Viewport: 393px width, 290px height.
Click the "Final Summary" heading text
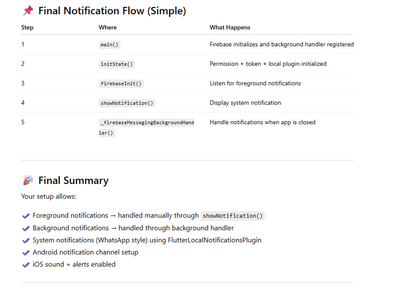[73, 181]
